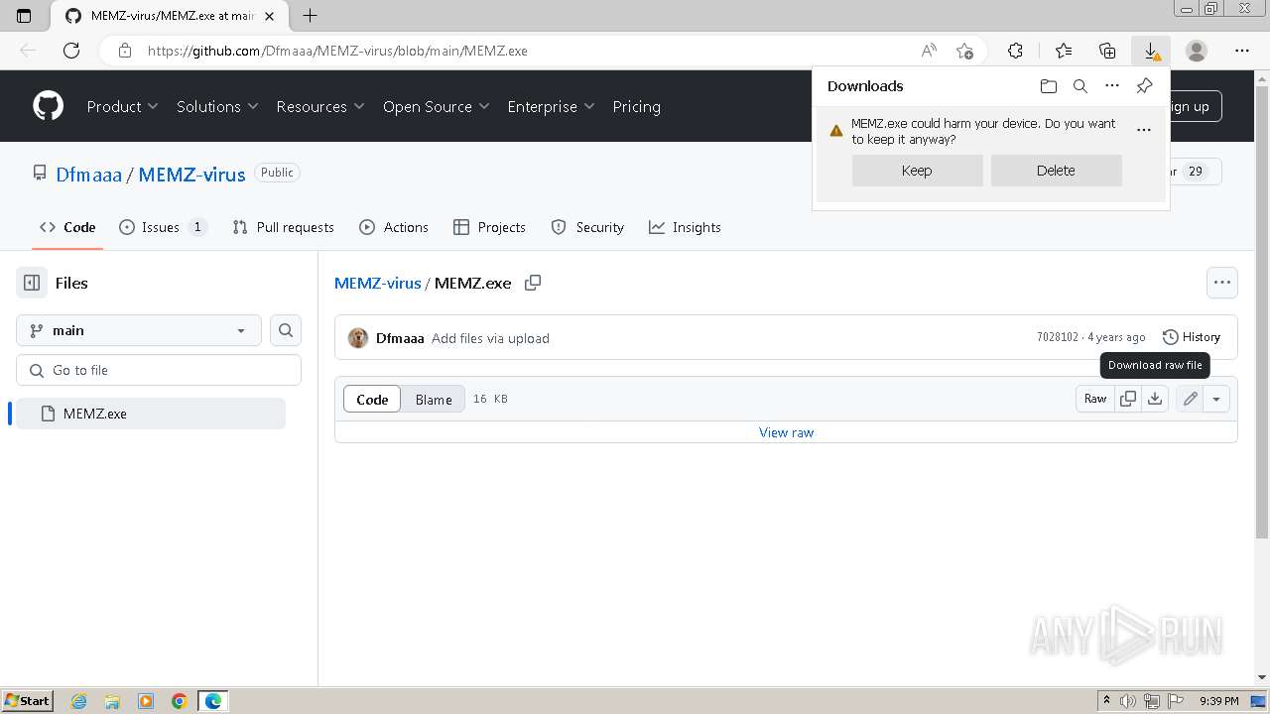The image size is (1270, 714).
Task: Click the pencil edit file icon
Action: pos(1190,399)
